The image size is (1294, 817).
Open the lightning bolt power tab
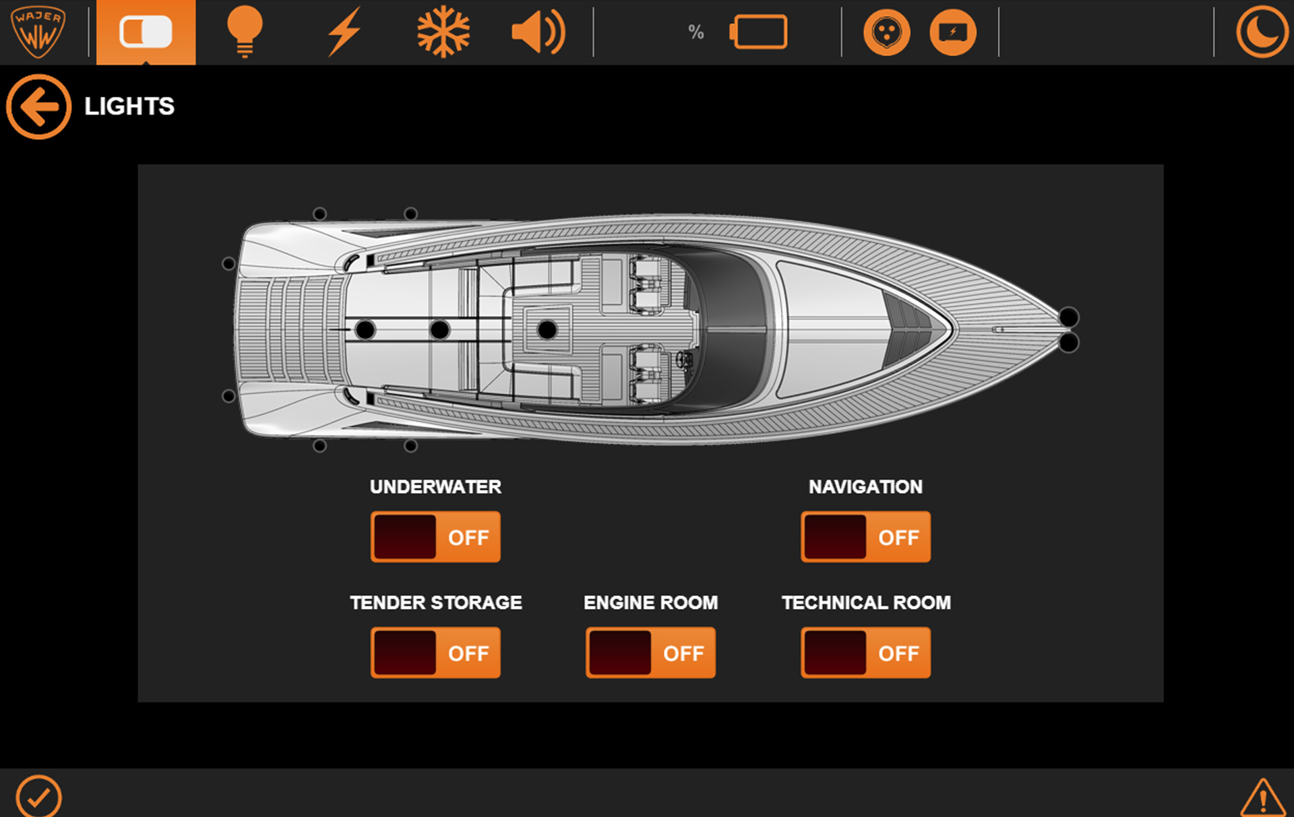click(x=344, y=32)
